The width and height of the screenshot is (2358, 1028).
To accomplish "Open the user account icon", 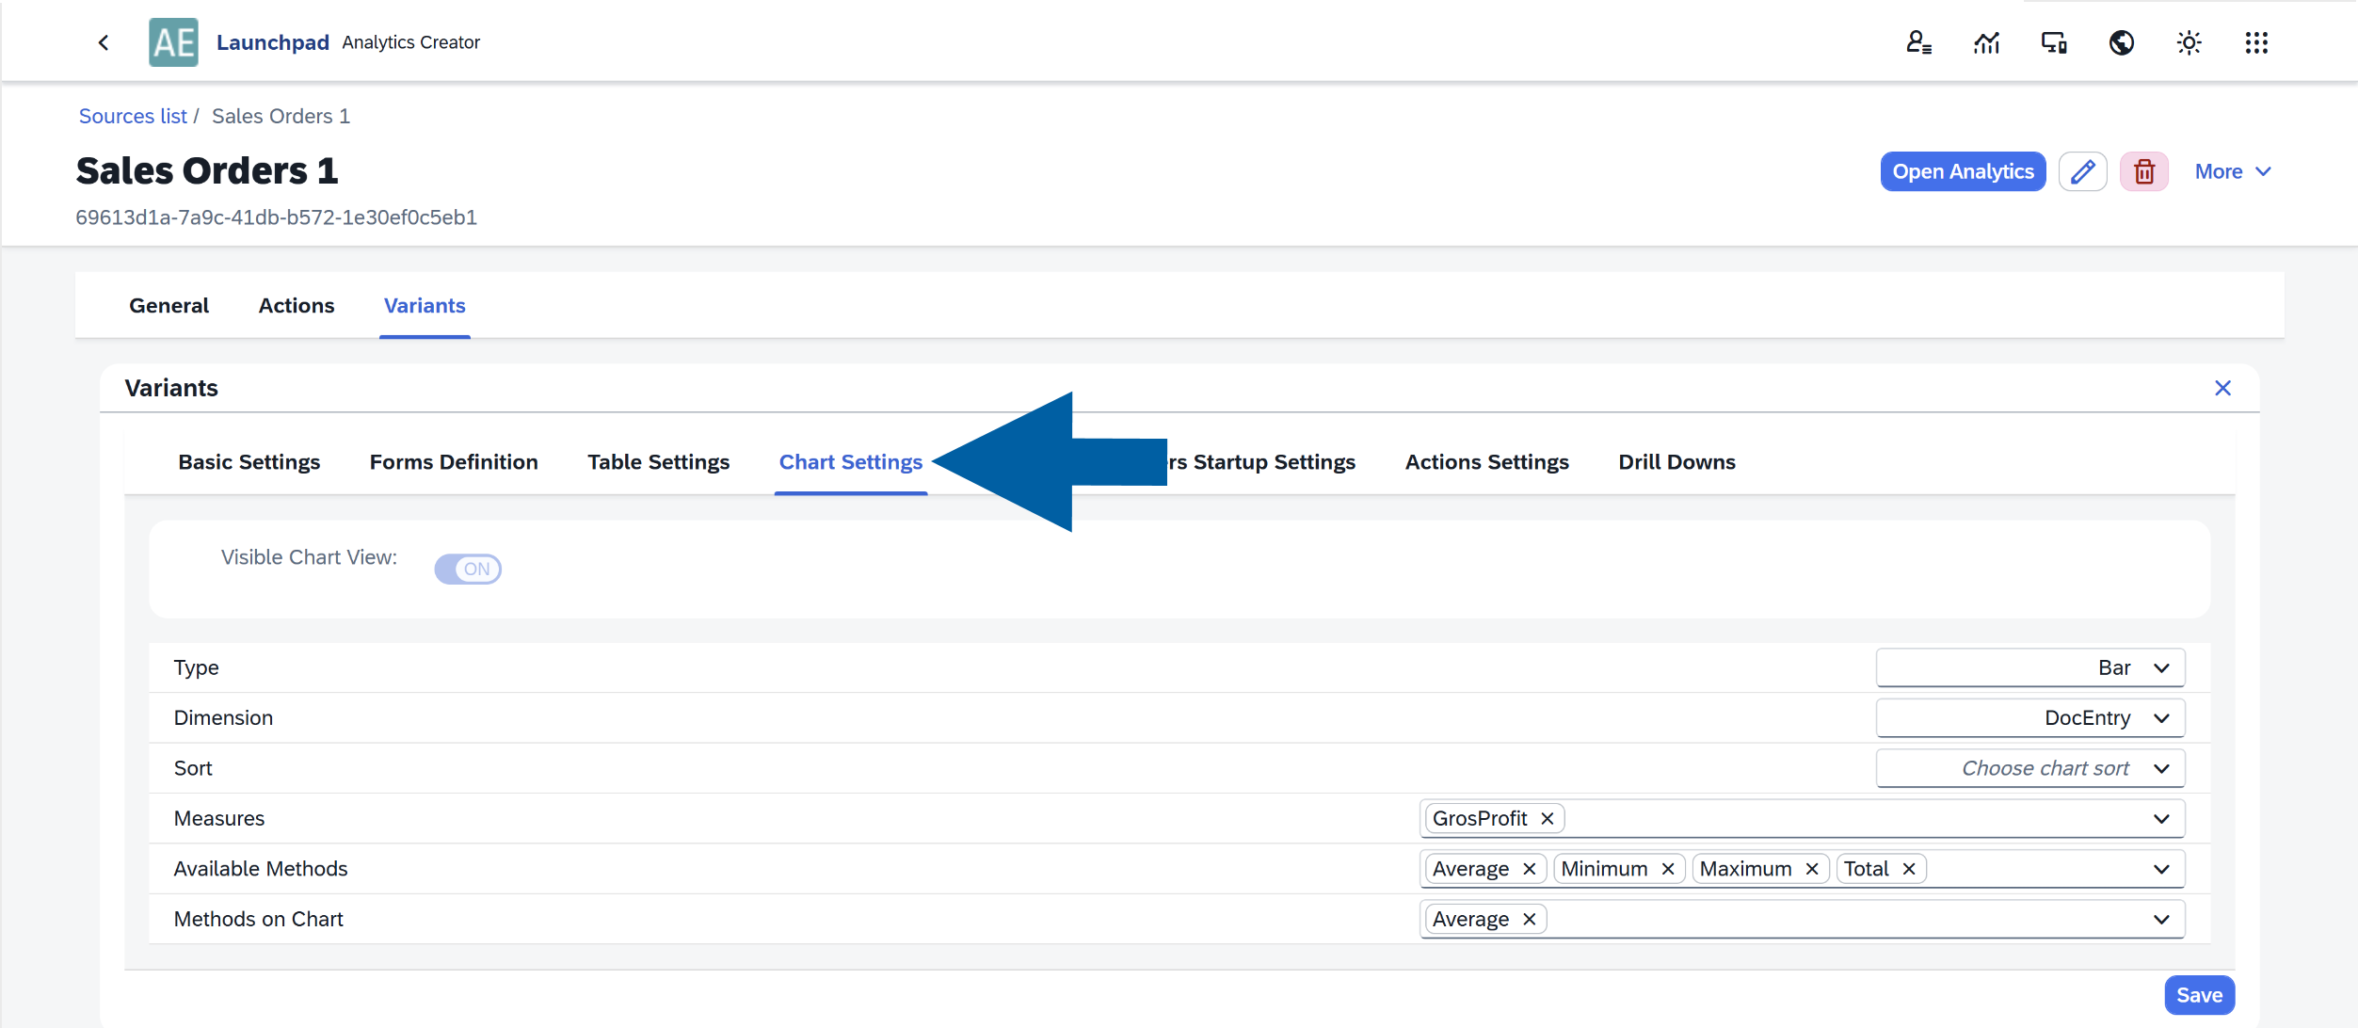I will (1917, 42).
